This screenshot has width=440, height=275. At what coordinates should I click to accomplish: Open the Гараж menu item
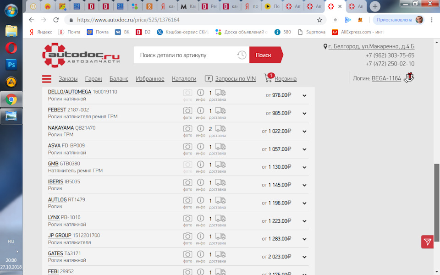pos(93,79)
